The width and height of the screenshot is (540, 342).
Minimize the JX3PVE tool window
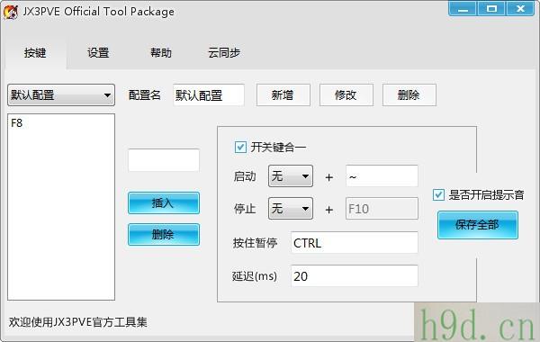(463, 9)
